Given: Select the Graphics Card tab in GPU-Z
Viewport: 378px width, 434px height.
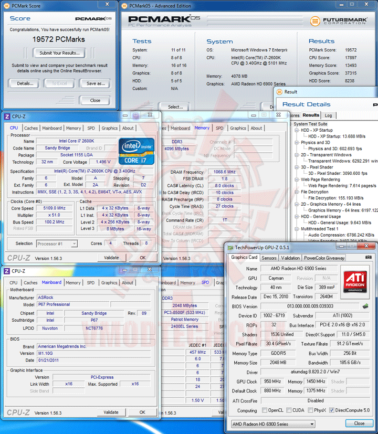Looking at the screenshot, I should pyautogui.click(x=244, y=257).
